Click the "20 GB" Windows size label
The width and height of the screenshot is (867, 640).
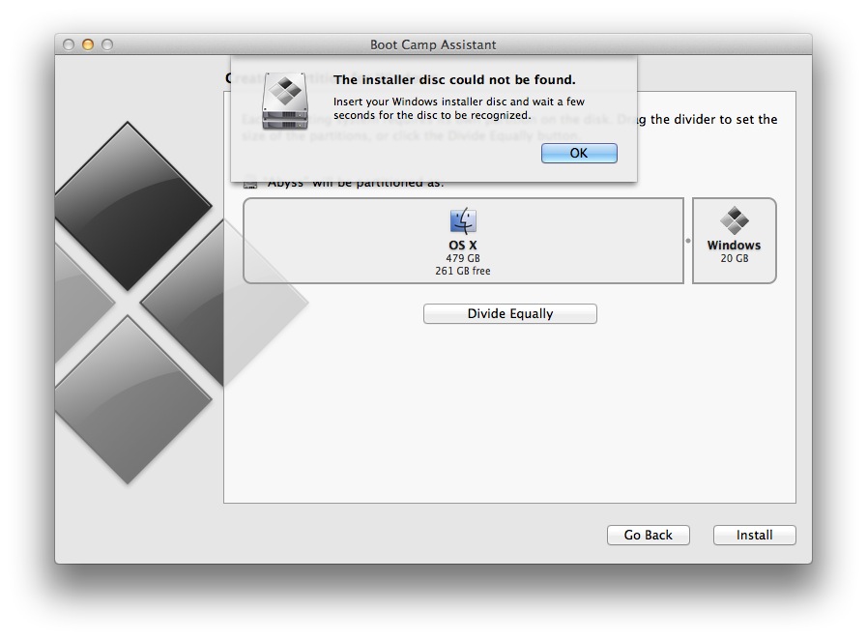click(735, 258)
